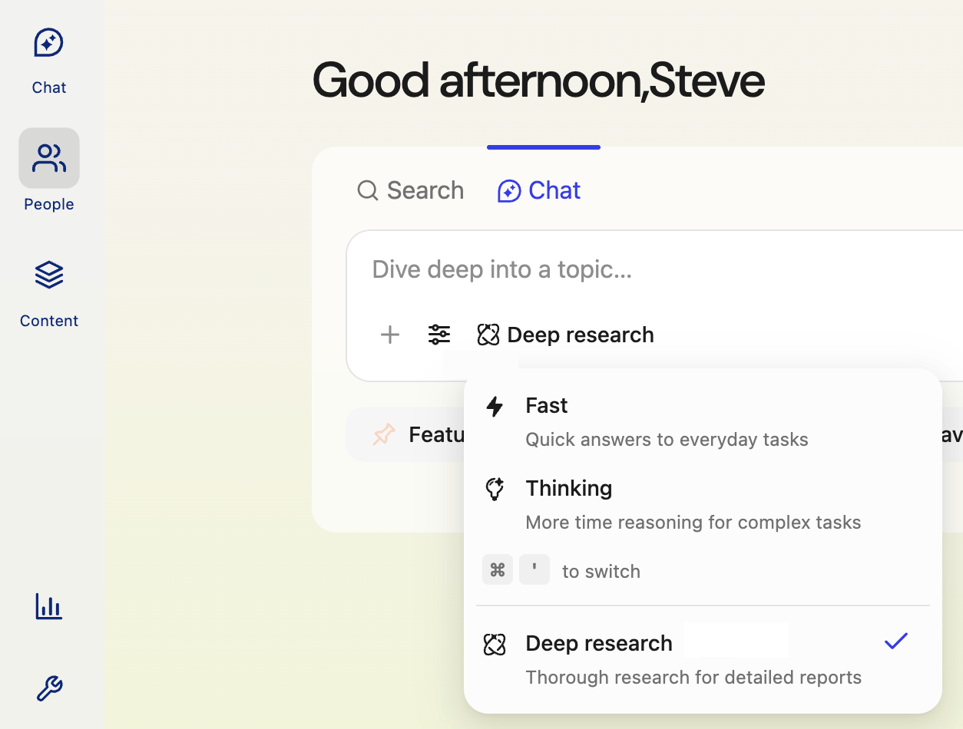Select the checked Deep research option
This screenshot has height=729, width=963.
pyautogui.click(x=599, y=644)
